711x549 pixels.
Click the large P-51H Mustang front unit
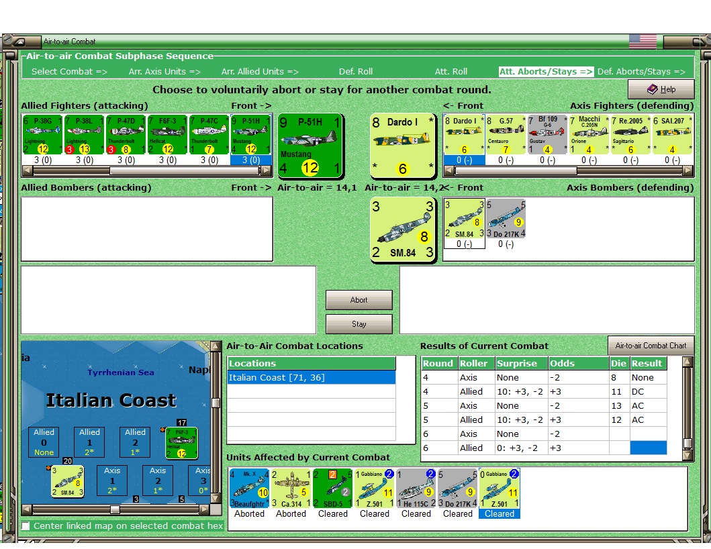tap(310, 146)
